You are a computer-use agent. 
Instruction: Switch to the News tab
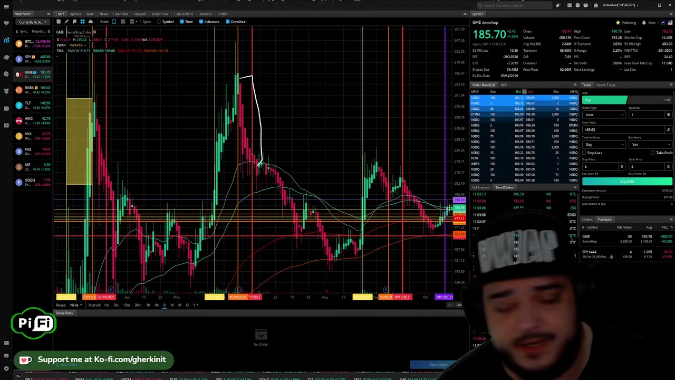click(x=103, y=14)
